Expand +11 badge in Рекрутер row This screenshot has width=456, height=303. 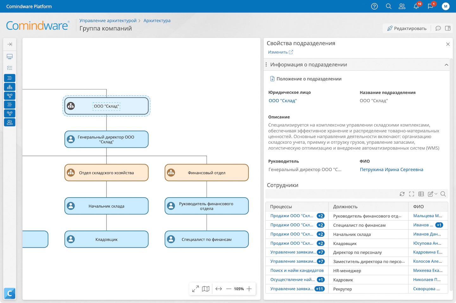[320, 289]
